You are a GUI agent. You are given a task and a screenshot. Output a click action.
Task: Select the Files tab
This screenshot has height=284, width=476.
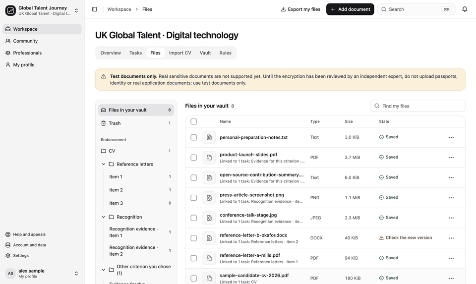click(155, 53)
